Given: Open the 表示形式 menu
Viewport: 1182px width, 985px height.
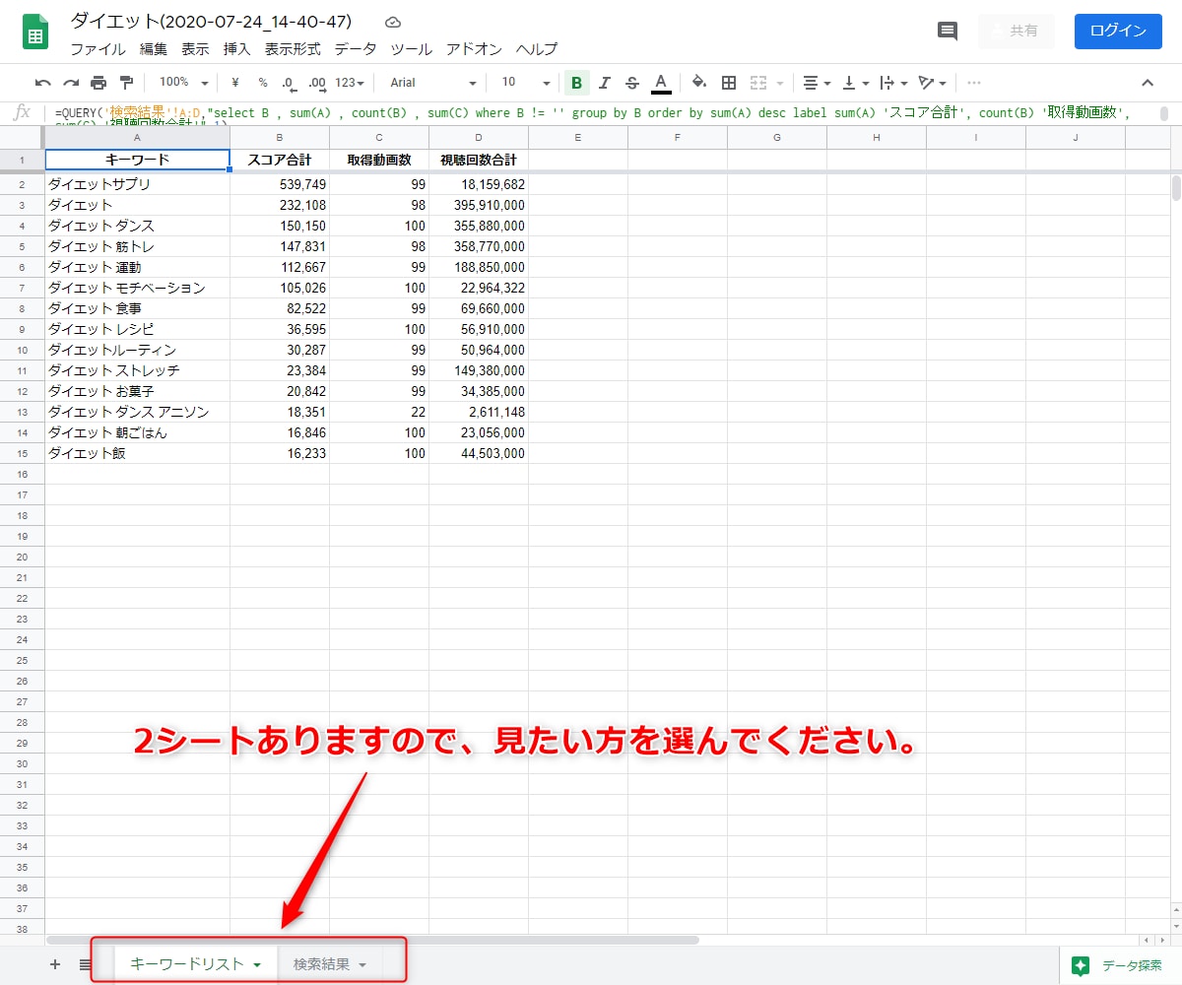Looking at the screenshot, I should pos(293,49).
